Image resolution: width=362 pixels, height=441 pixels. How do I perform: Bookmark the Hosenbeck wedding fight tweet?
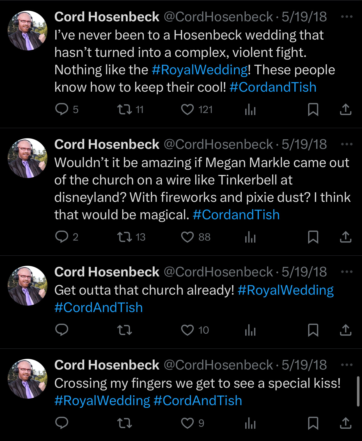pyautogui.click(x=313, y=109)
